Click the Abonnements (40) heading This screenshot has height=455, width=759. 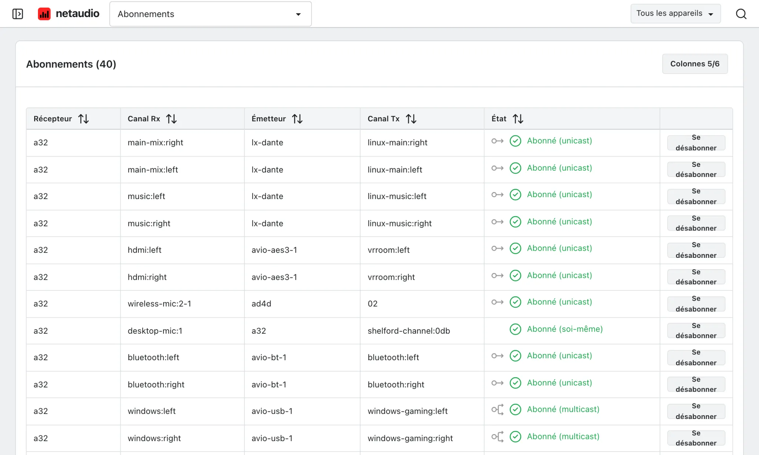click(71, 64)
